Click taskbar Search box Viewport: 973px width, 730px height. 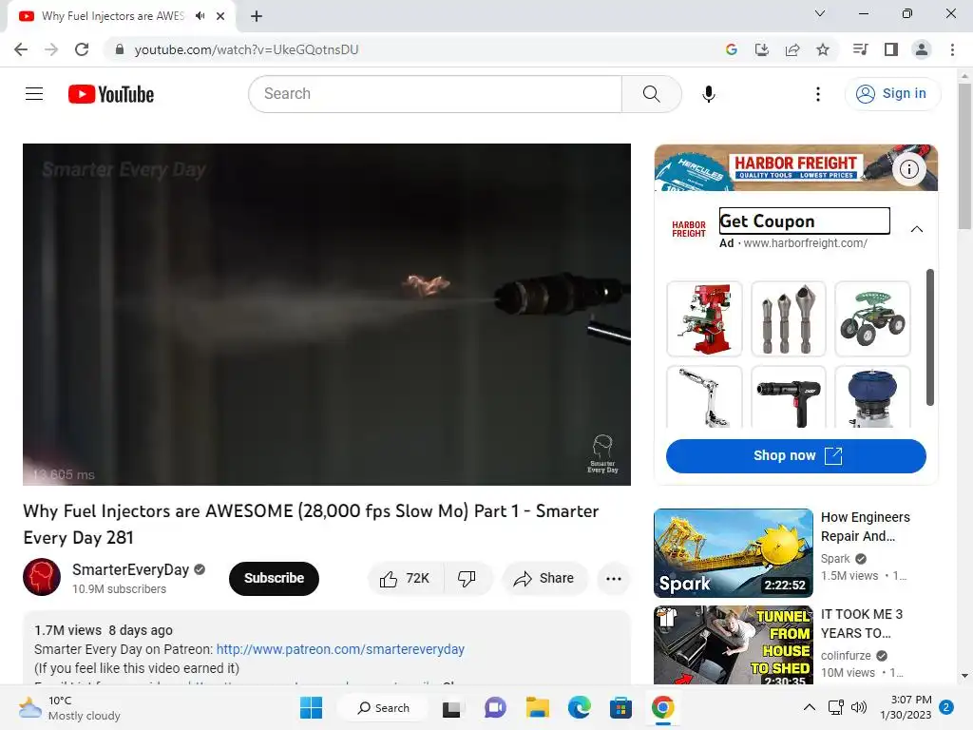[383, 707]
